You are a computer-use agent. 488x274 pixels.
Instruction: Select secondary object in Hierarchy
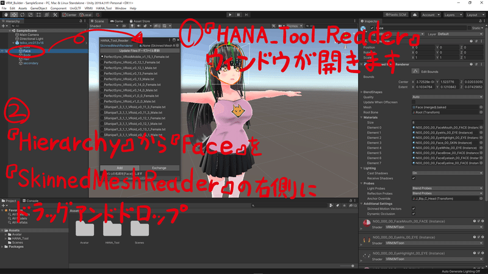tap(30, 63)
